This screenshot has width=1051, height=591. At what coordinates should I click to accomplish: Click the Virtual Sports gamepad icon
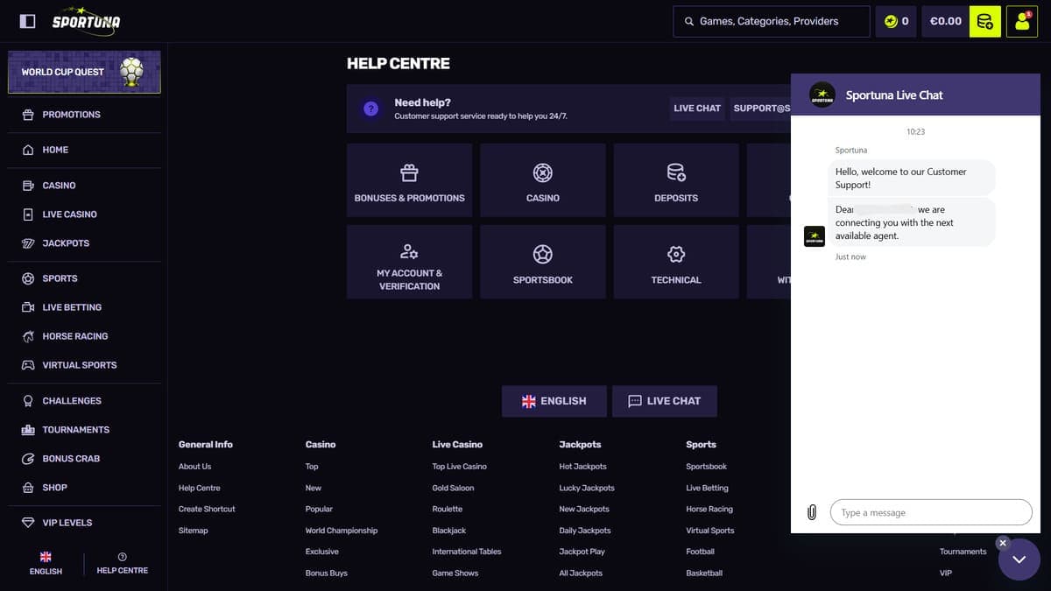point(28,365)
